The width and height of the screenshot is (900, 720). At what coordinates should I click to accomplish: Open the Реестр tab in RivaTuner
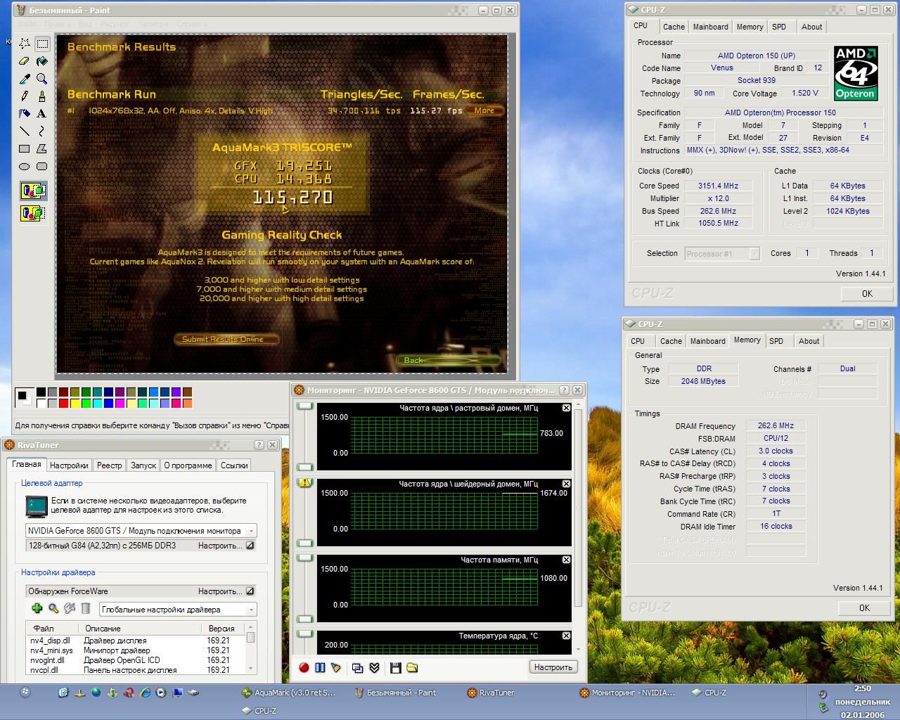pos(109,465)
